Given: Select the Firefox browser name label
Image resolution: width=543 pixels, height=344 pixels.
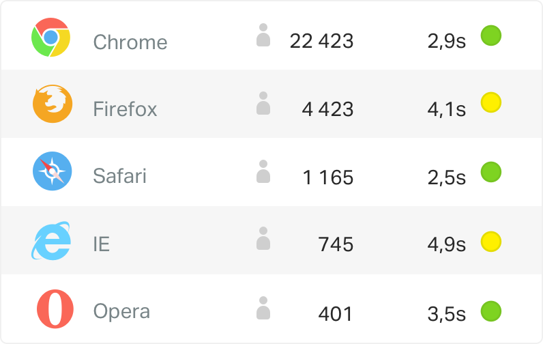Looking at the screenshot, I should pos(125,109).
